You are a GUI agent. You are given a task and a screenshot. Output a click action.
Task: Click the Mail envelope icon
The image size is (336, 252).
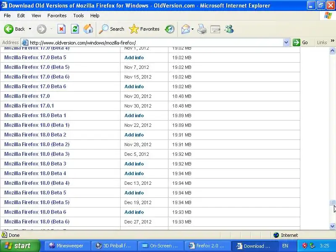coord(185,29)
